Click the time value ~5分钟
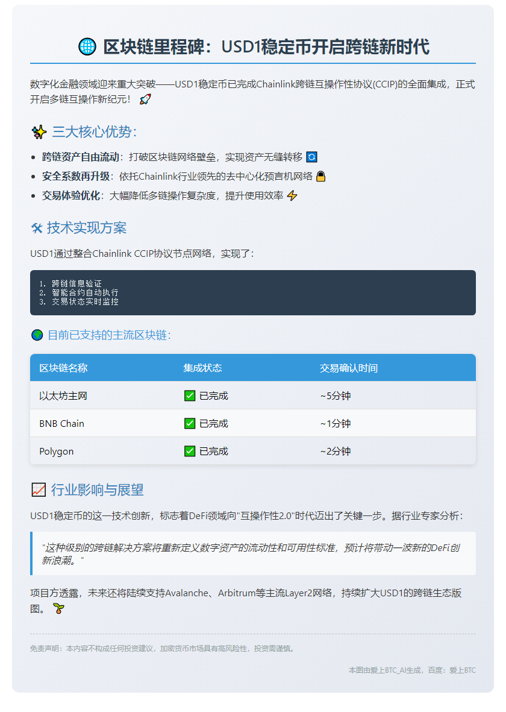 (x=336, y=396)
